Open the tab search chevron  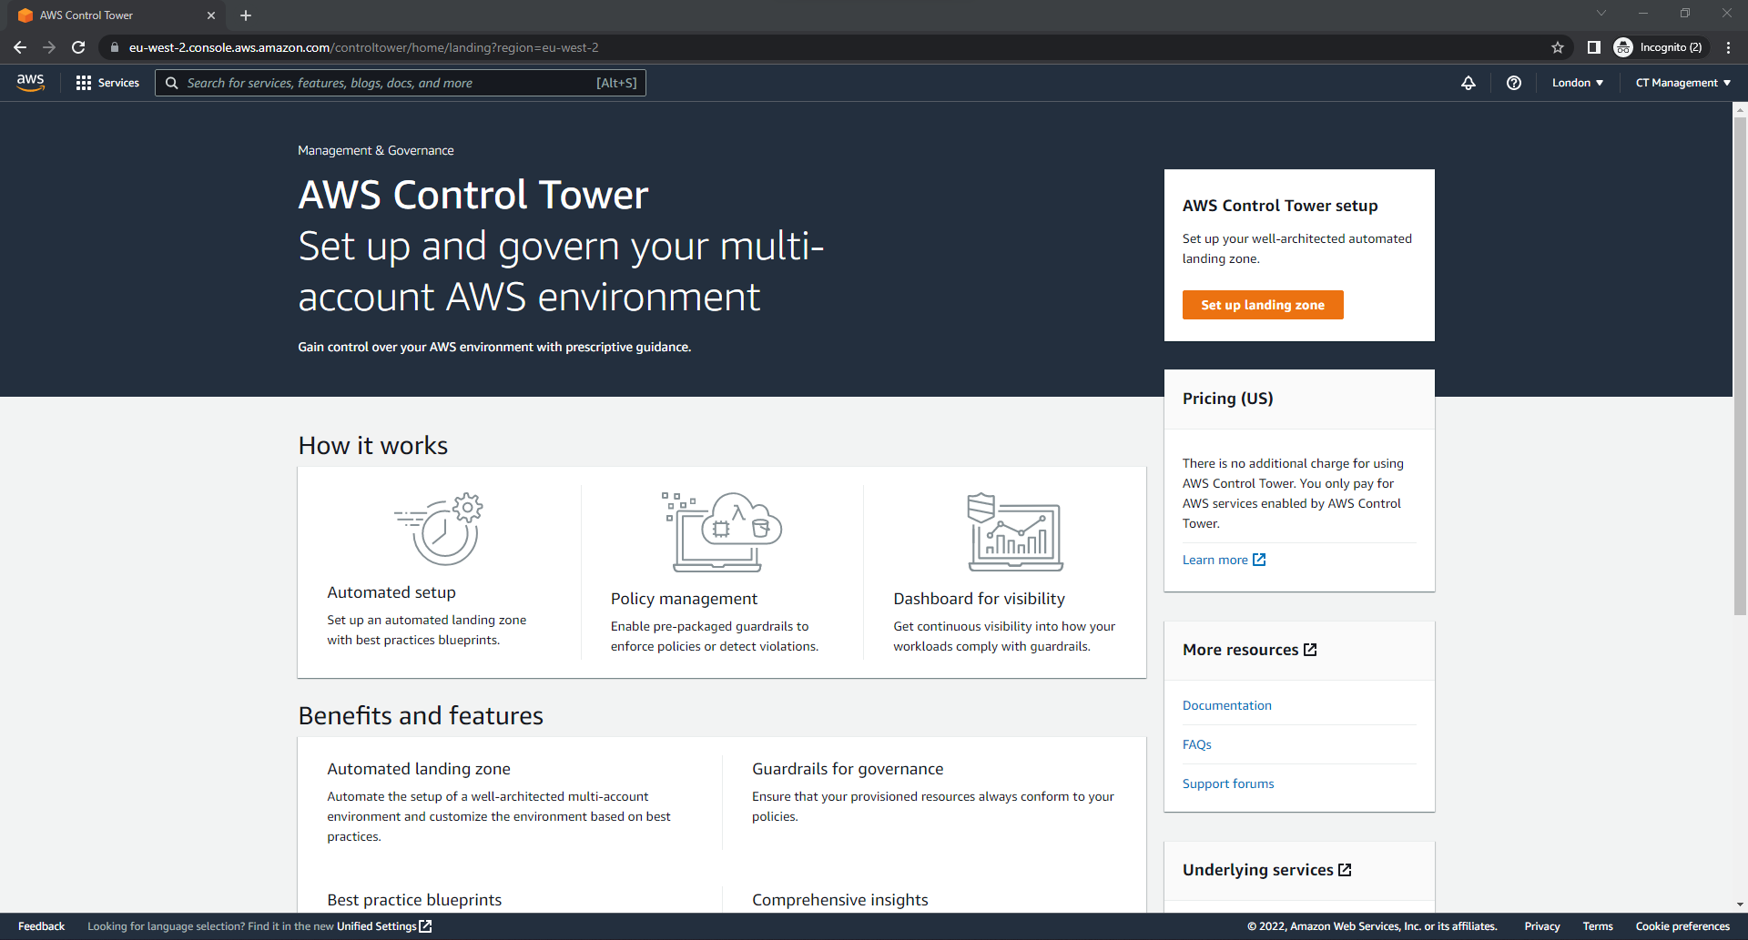coord(1601,13)
